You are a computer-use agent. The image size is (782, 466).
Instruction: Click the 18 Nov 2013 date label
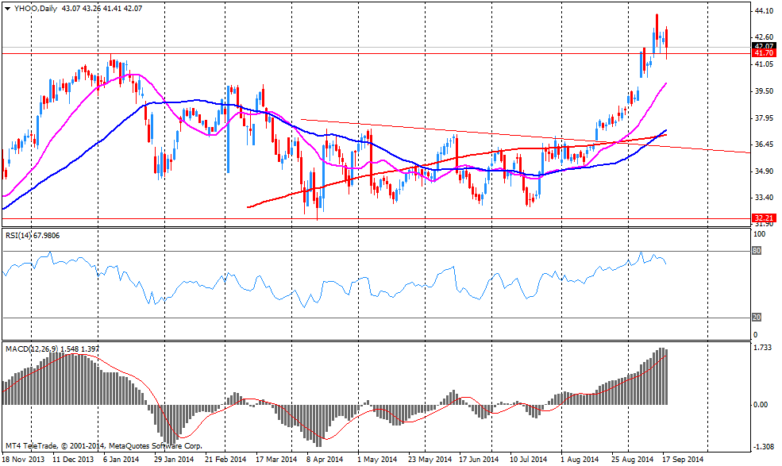tap(23, 459)
